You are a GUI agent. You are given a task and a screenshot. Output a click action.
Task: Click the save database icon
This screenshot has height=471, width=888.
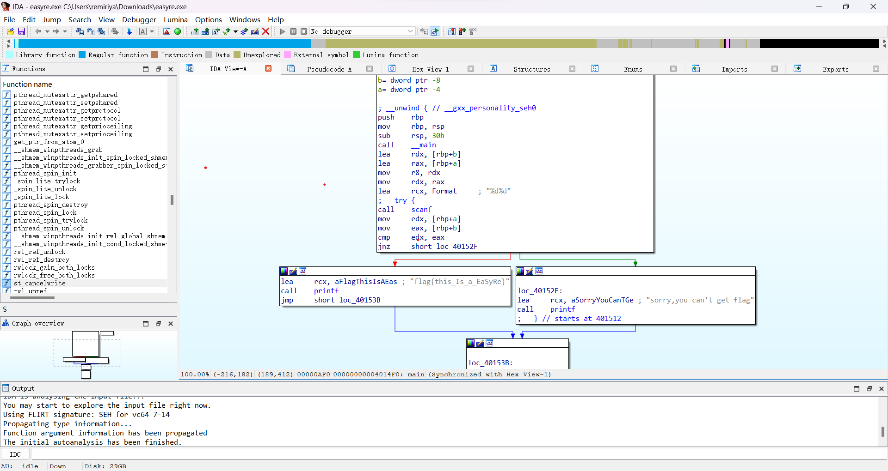pos(21,31)
